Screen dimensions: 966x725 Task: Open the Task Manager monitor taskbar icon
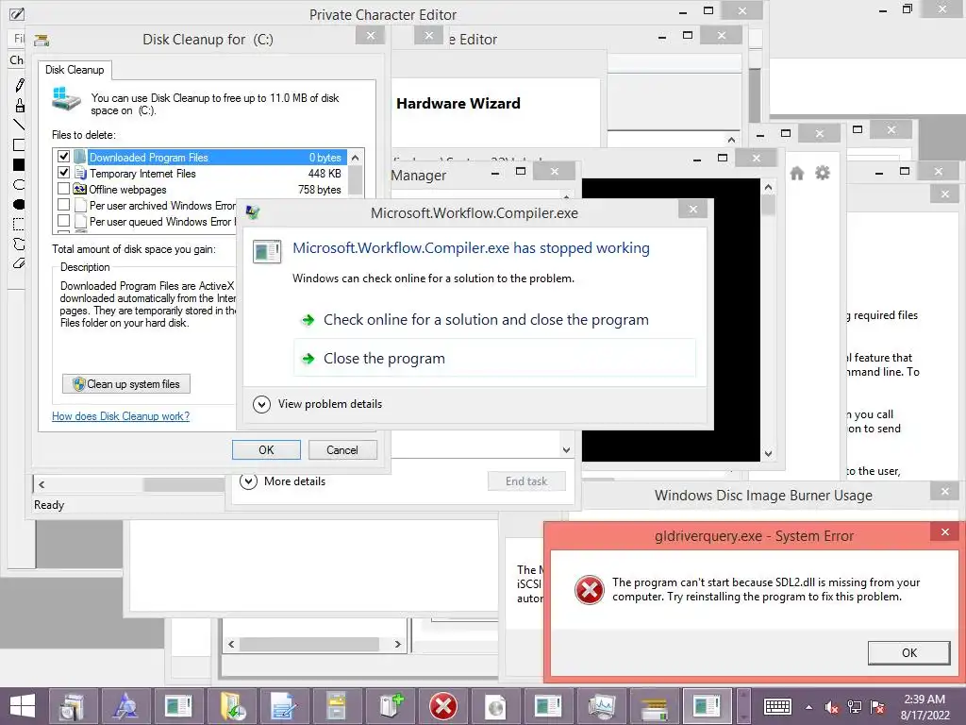click(x=602, y=706)
